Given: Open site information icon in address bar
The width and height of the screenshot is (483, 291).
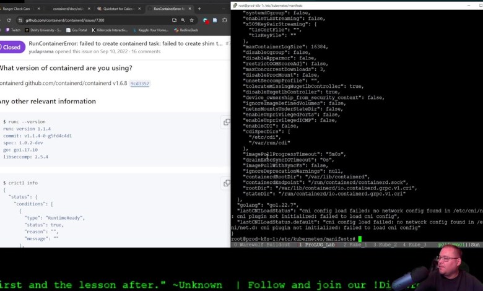Looking at the screenshot, I should [x=20, y=20].
